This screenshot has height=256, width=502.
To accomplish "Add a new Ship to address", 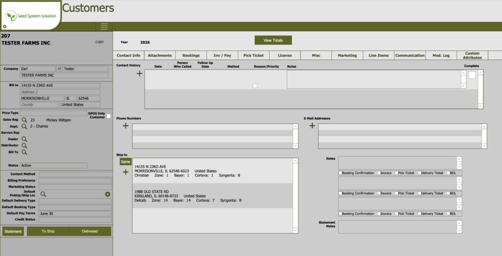I will 125,172.
